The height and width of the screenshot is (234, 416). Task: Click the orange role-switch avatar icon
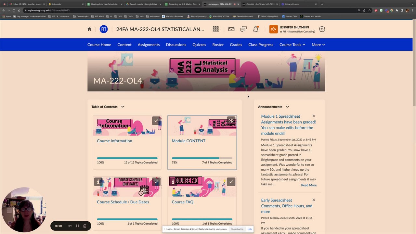pyautogui.click(x=273, y=29)
